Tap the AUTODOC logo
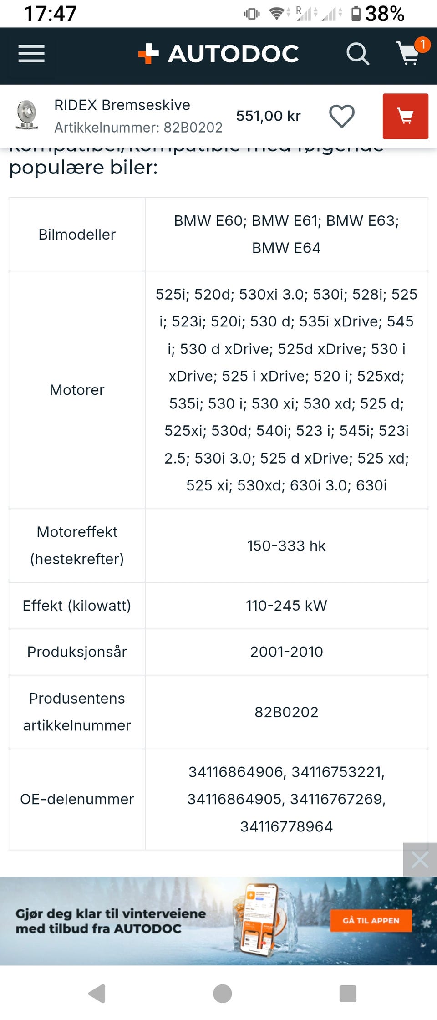Image resolution: width=437 pixels, height=1020 pixels. pos(218,54)
